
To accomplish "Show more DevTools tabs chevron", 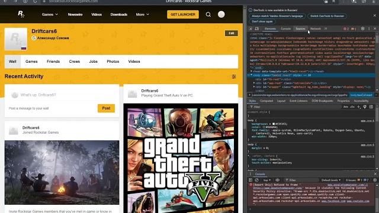I will (326, 29).
